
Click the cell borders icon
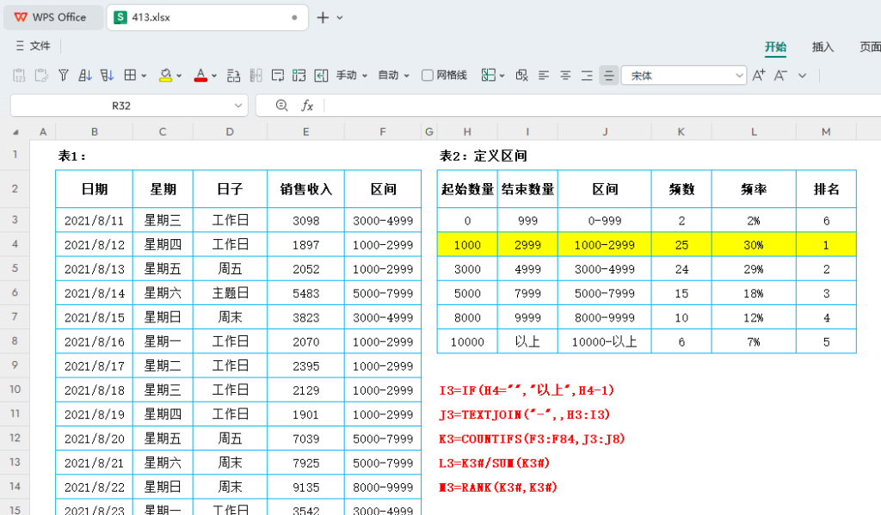[130, 76]
